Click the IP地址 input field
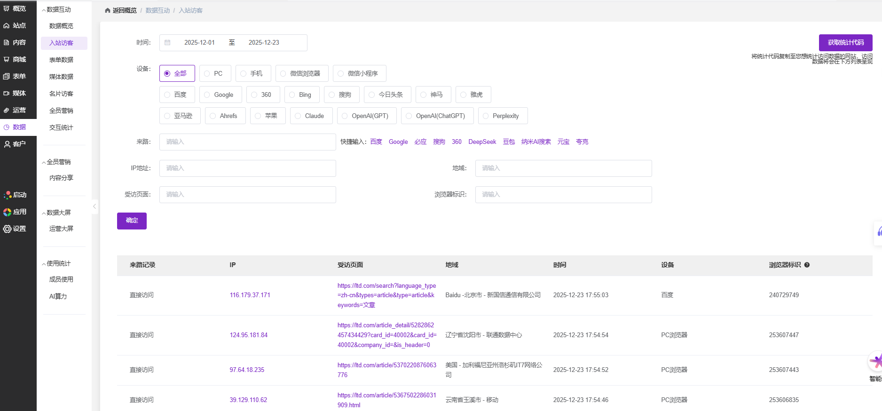The width and height of the screenshot is (882, 411). [247, 168]
